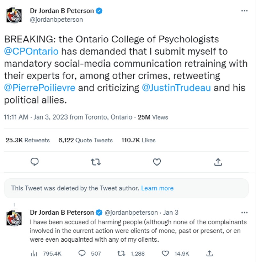Like the reply tweet with 14.9K likes
256x262 pixels.
click(x=165, y=253)
